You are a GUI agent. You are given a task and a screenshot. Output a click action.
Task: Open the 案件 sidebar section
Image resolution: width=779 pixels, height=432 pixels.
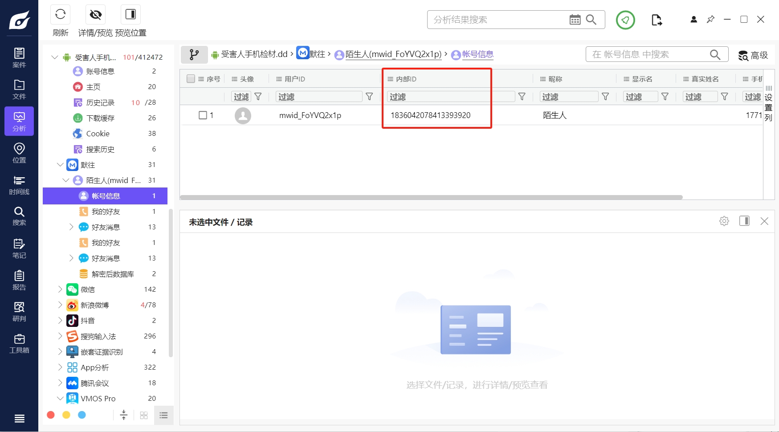point(19,58)
